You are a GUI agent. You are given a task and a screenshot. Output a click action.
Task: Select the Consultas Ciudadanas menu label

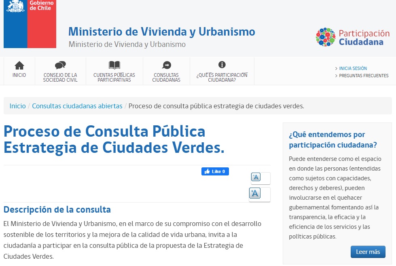[x=166, y=78]
